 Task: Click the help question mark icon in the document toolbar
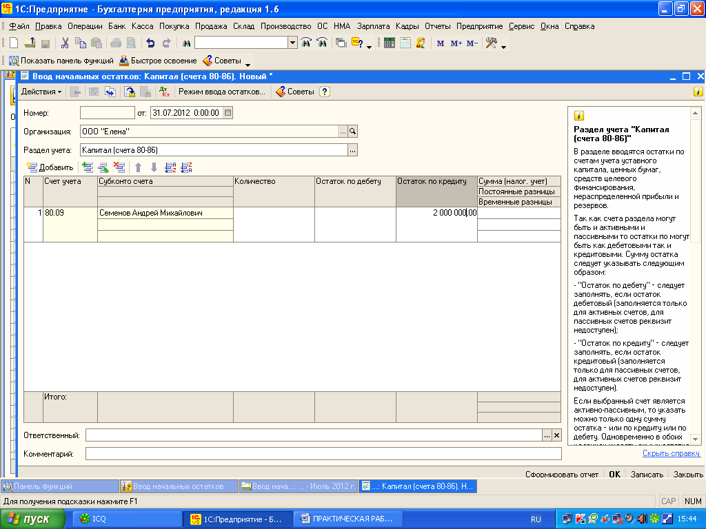tap(325, 92)
